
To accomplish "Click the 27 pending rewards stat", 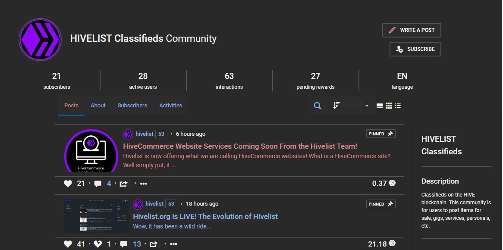I will tap(315, 81).
